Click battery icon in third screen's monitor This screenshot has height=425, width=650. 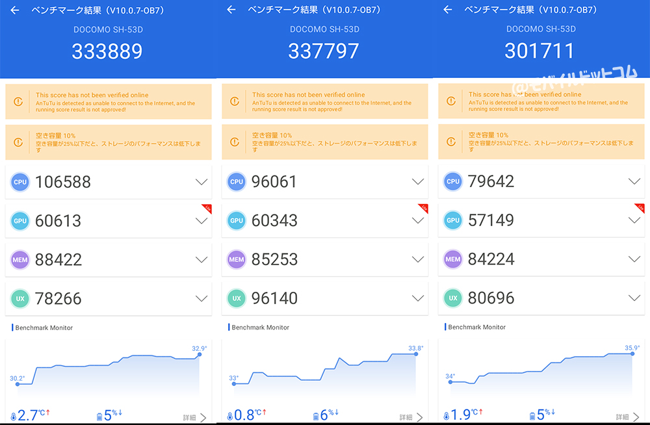(x=532, y=415)
